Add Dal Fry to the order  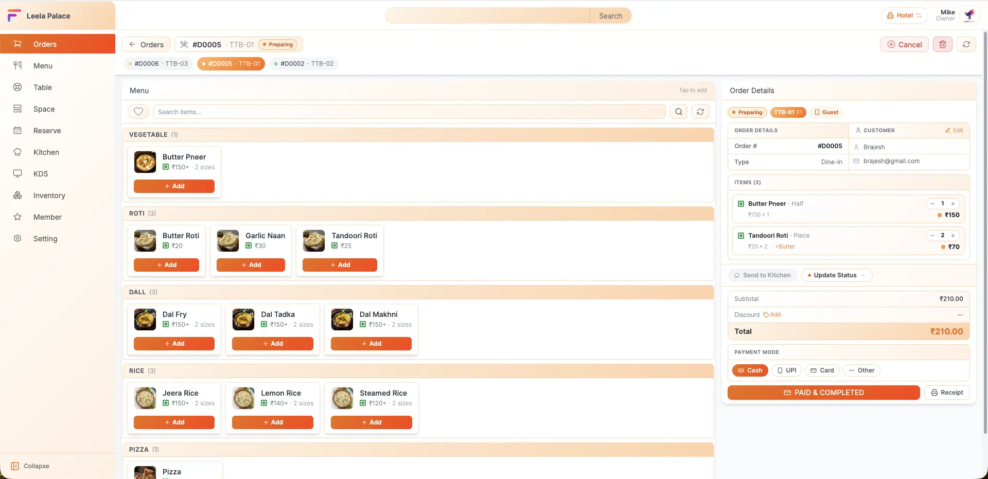point(174,343)
